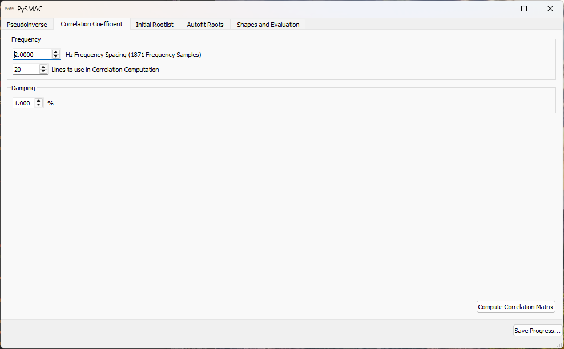Switch to the Pseudoinverse tab
This screenshot has height=349, width=564.
pos(27,24)
